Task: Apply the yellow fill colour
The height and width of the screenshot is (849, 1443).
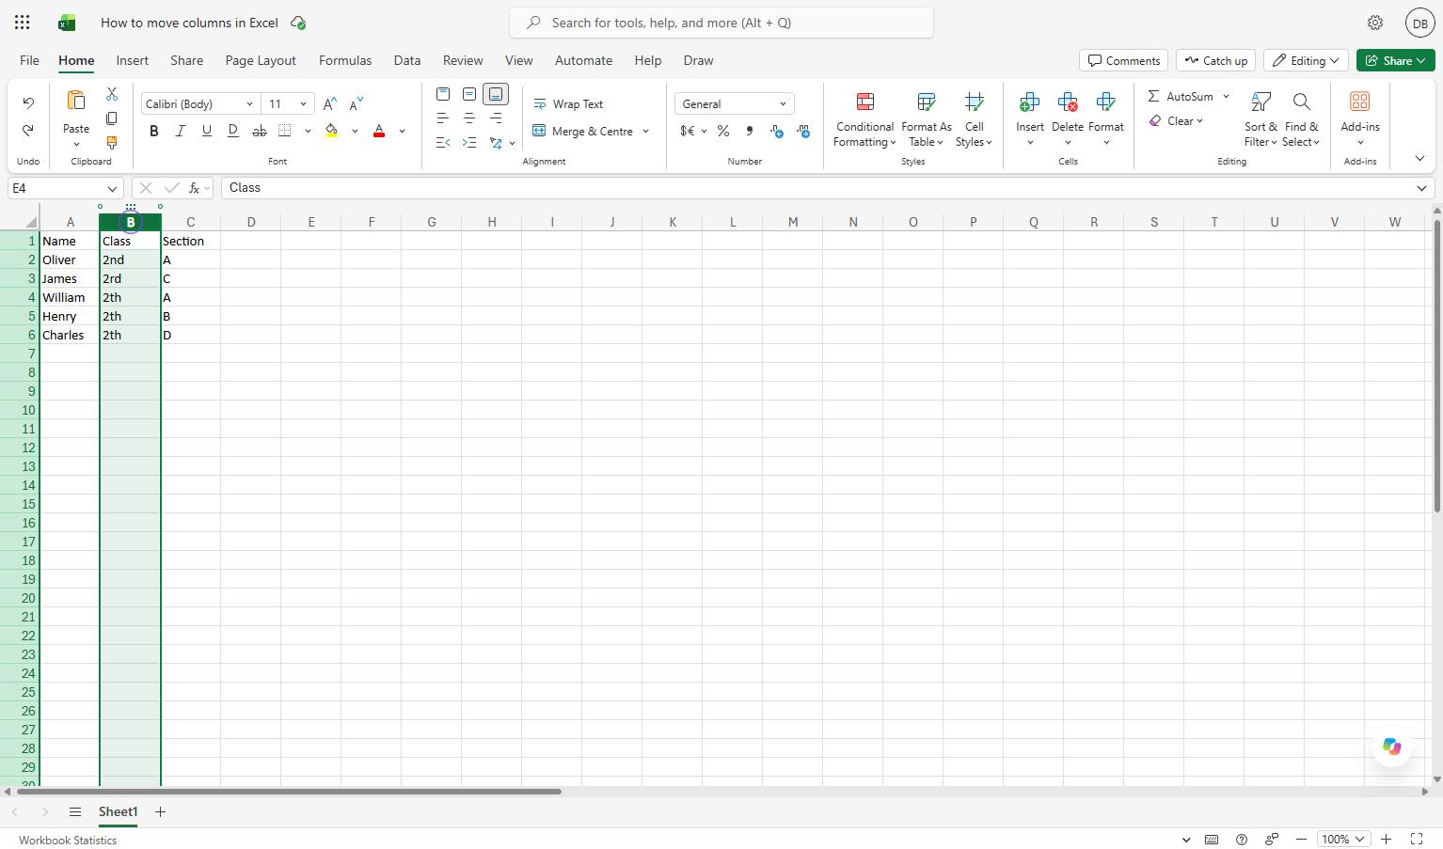Action: point(332,131)
